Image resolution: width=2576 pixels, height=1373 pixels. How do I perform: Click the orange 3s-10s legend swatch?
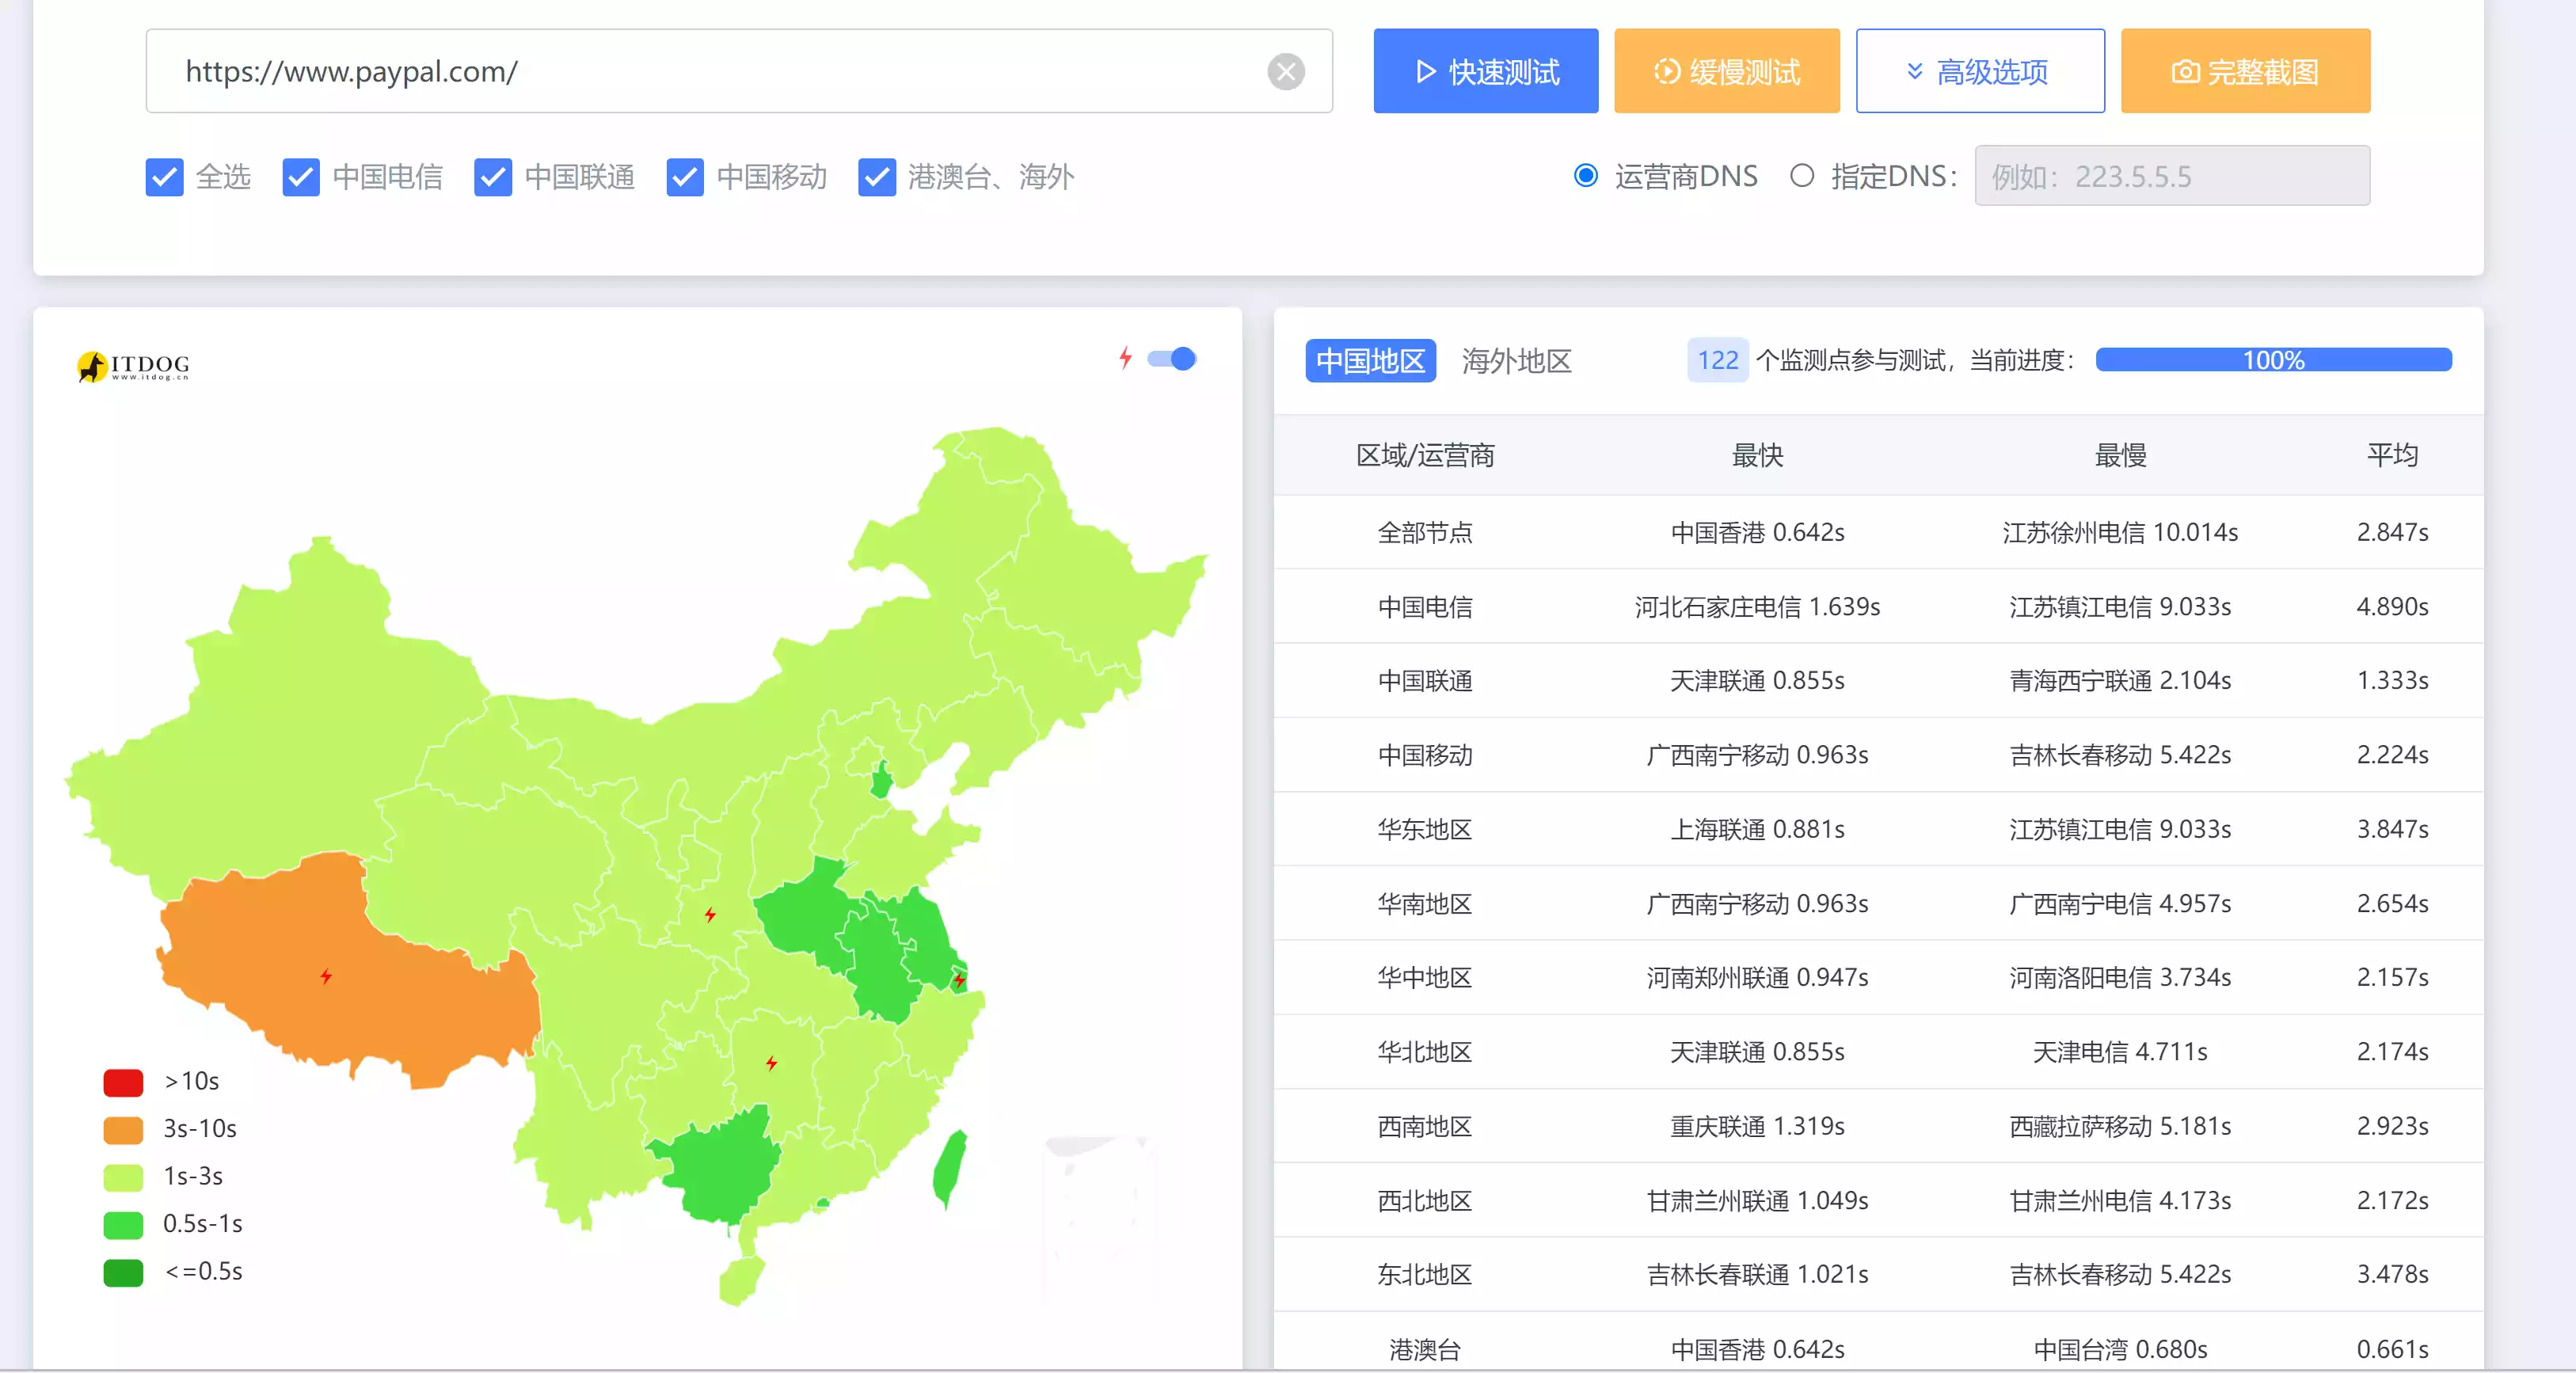pyautogui.click(x=123, y=1129)
